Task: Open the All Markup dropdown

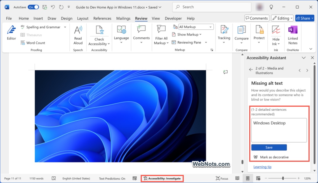Action: (x=196, y=27)
